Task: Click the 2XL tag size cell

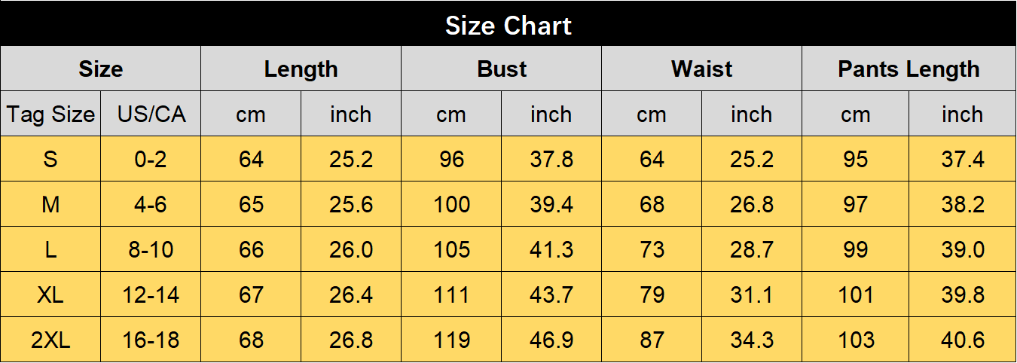Action: pyautogui.click(x=50, y=340)
